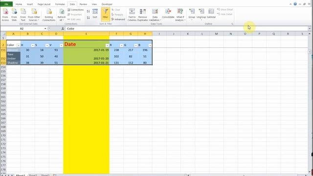
Task: Select column E header
Action: click(x=86, y=34)
